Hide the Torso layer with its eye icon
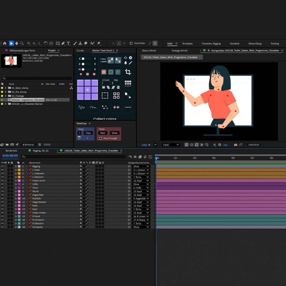Viewport: 286px width, 286px height. point(2,188)
